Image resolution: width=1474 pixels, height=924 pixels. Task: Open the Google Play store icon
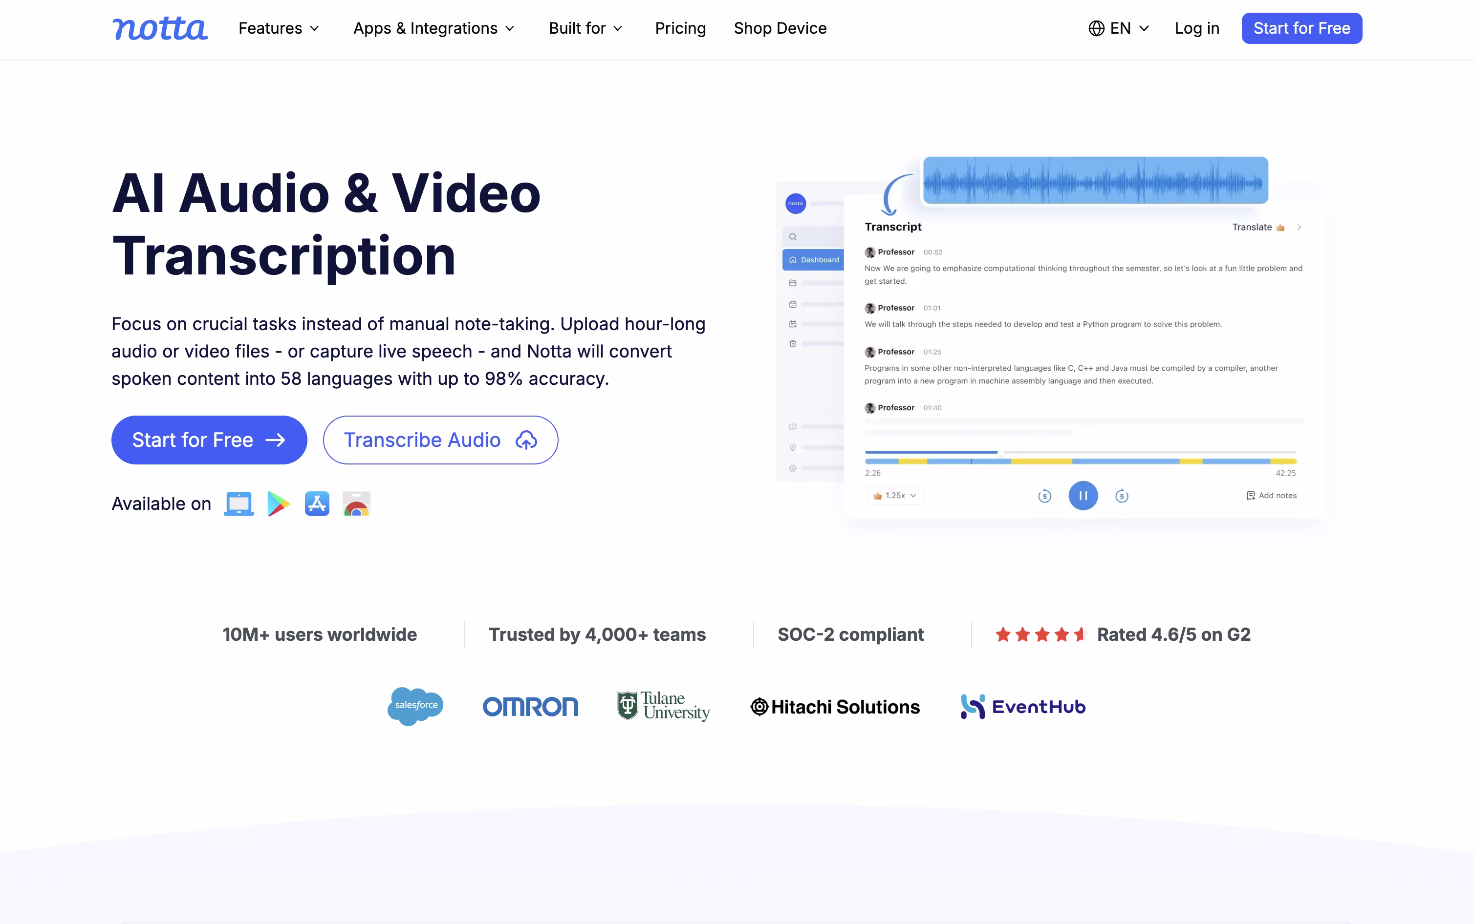(x=278, y=504)
